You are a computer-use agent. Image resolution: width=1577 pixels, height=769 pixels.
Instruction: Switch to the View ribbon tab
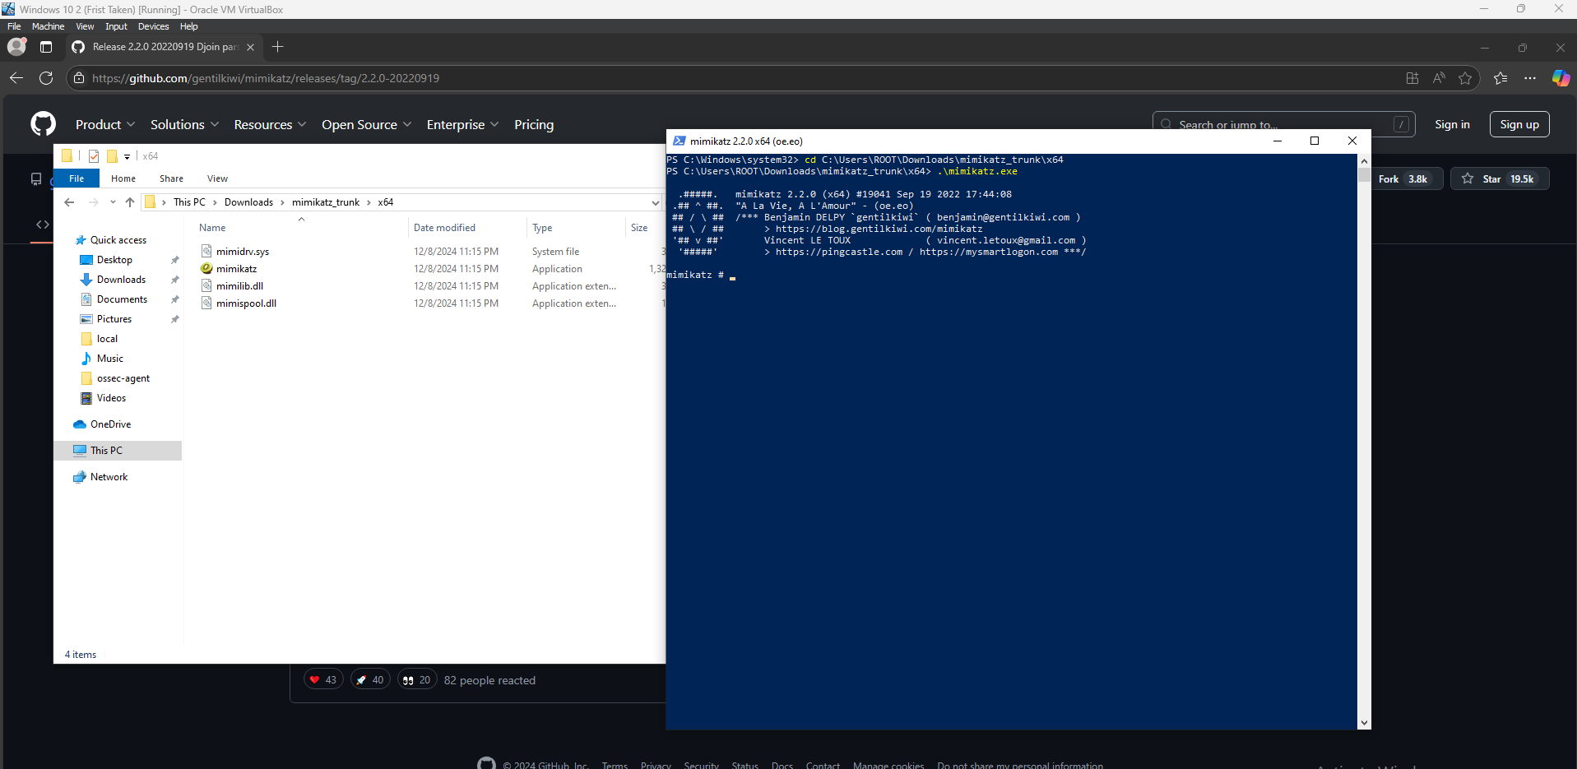pos(216,178)
